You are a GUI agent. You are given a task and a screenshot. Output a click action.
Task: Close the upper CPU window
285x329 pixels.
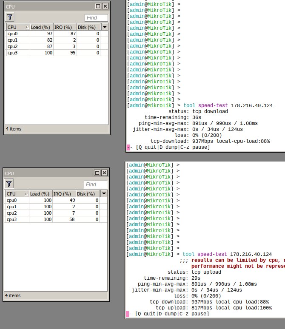tap(105, 6)
